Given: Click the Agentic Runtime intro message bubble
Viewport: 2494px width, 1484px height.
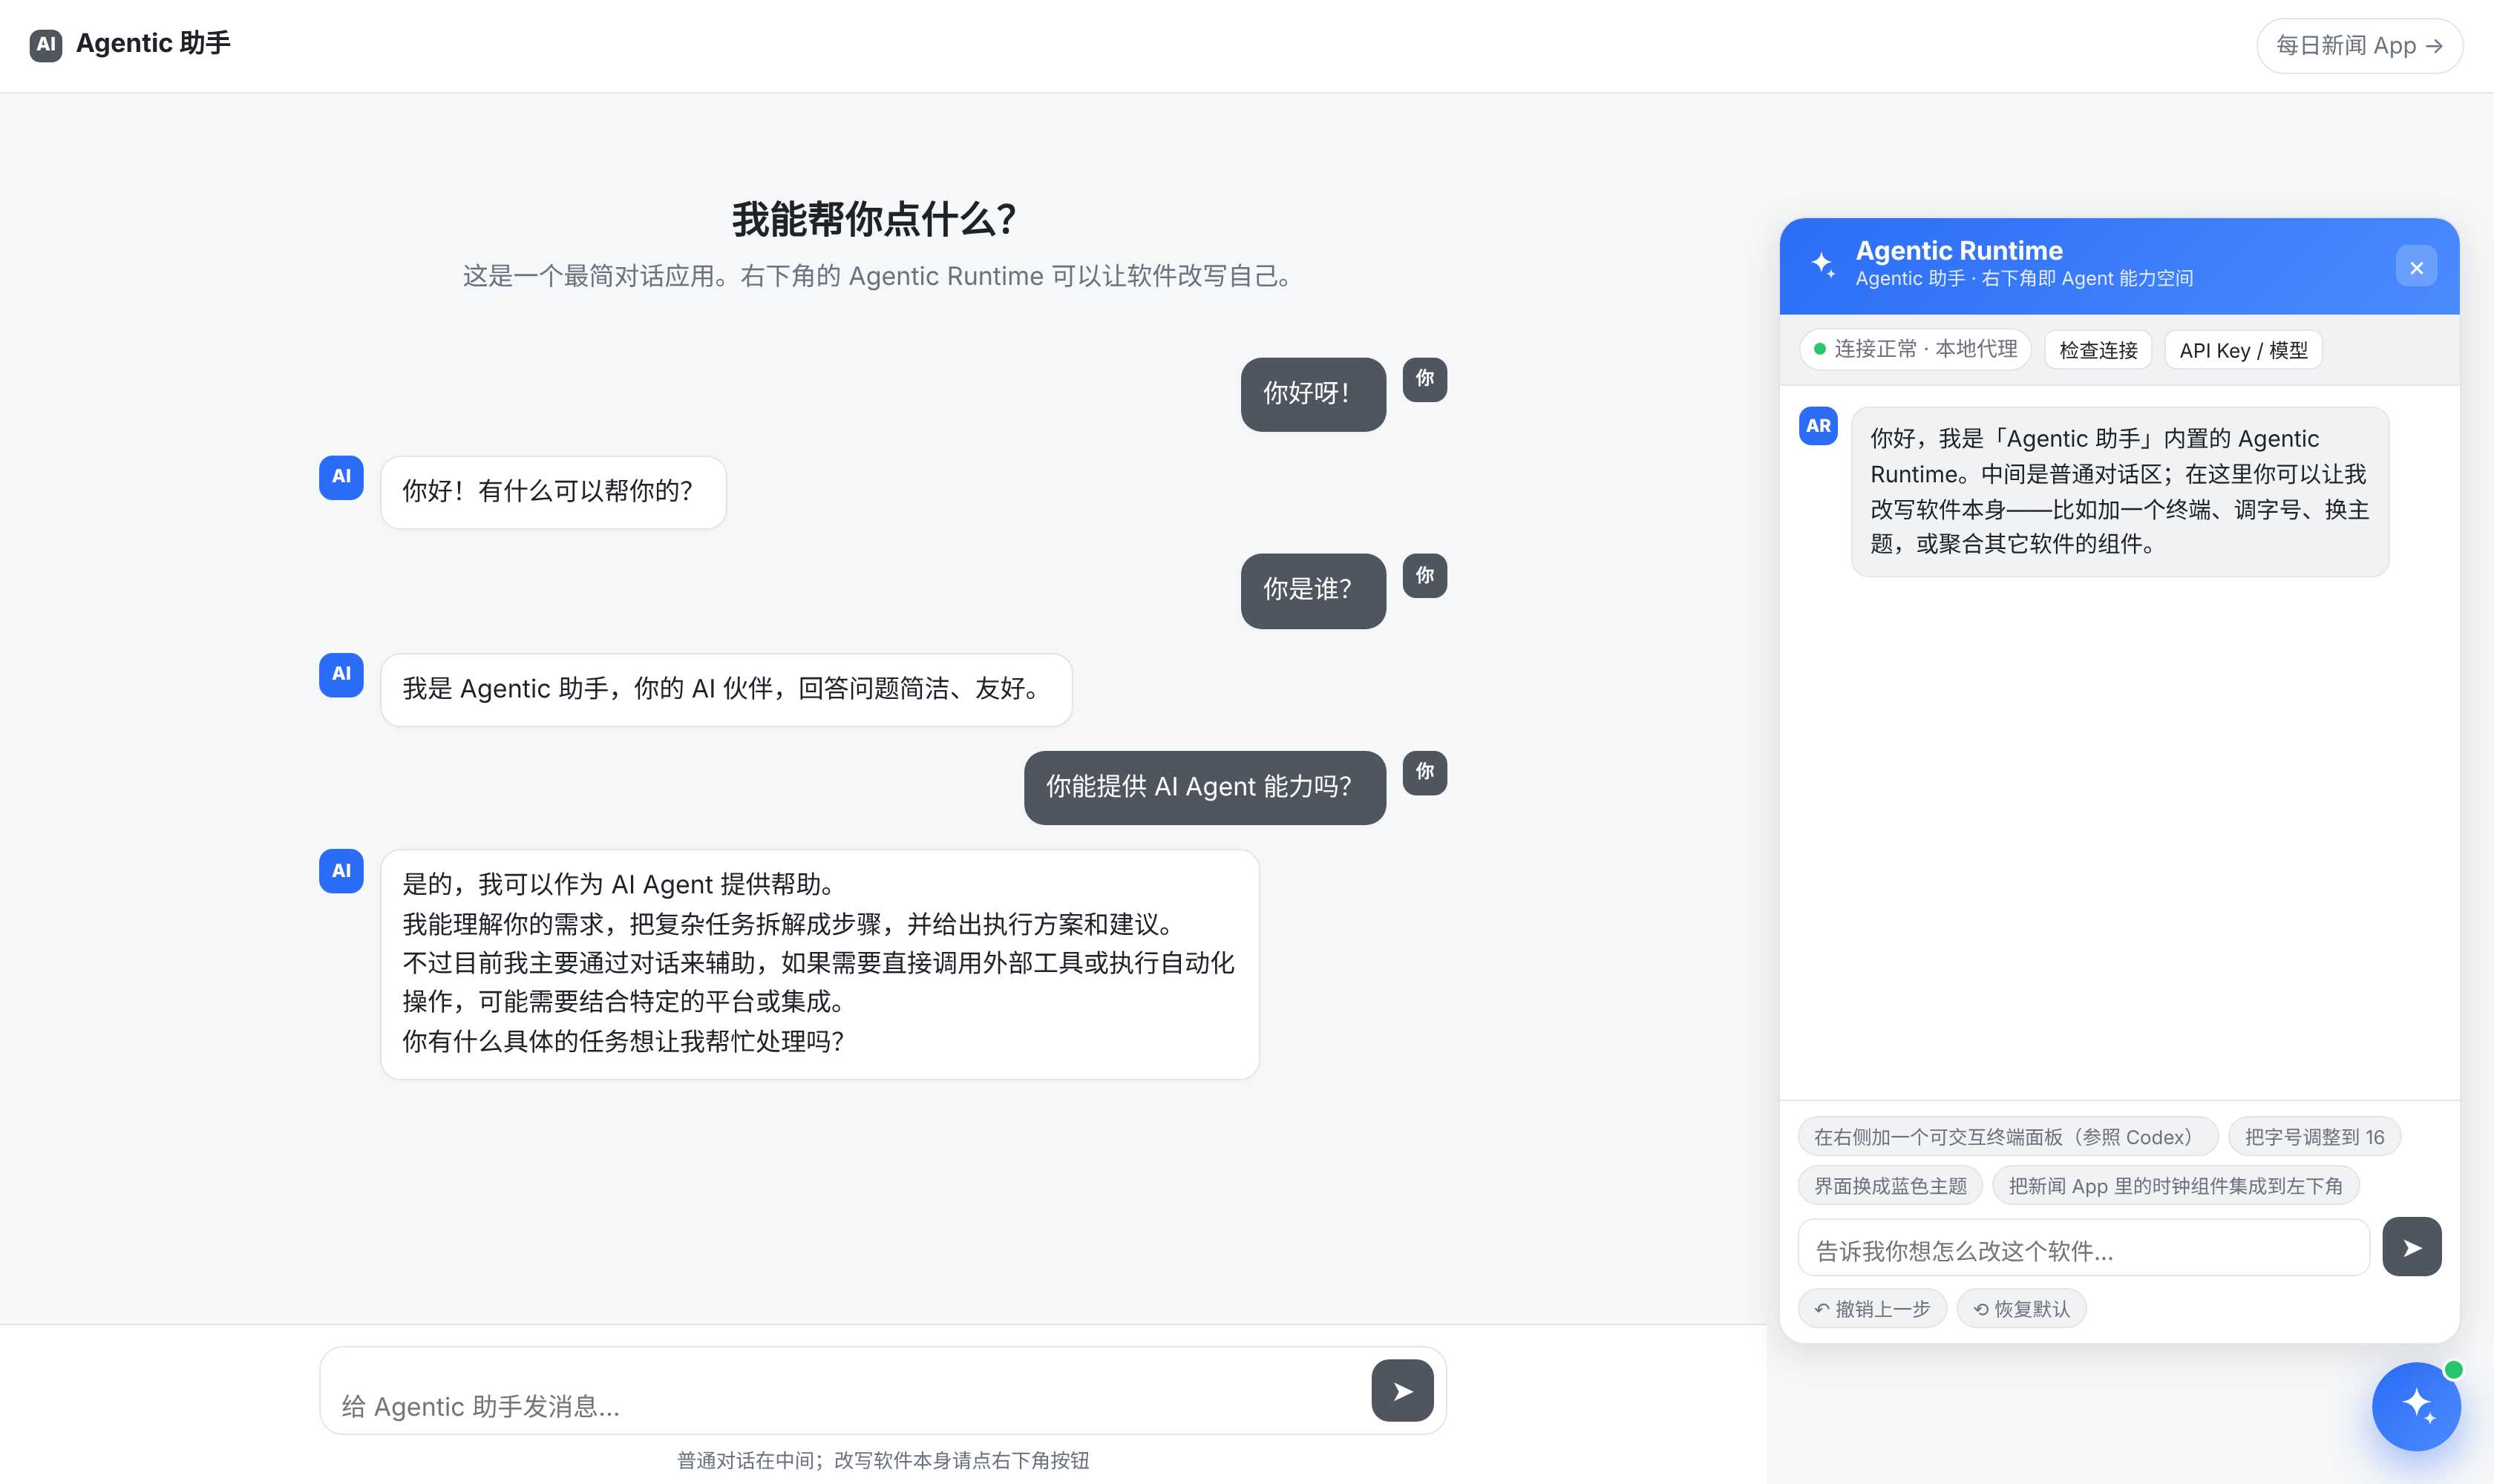Looking at the screenshot, I should pos(2119,491).
